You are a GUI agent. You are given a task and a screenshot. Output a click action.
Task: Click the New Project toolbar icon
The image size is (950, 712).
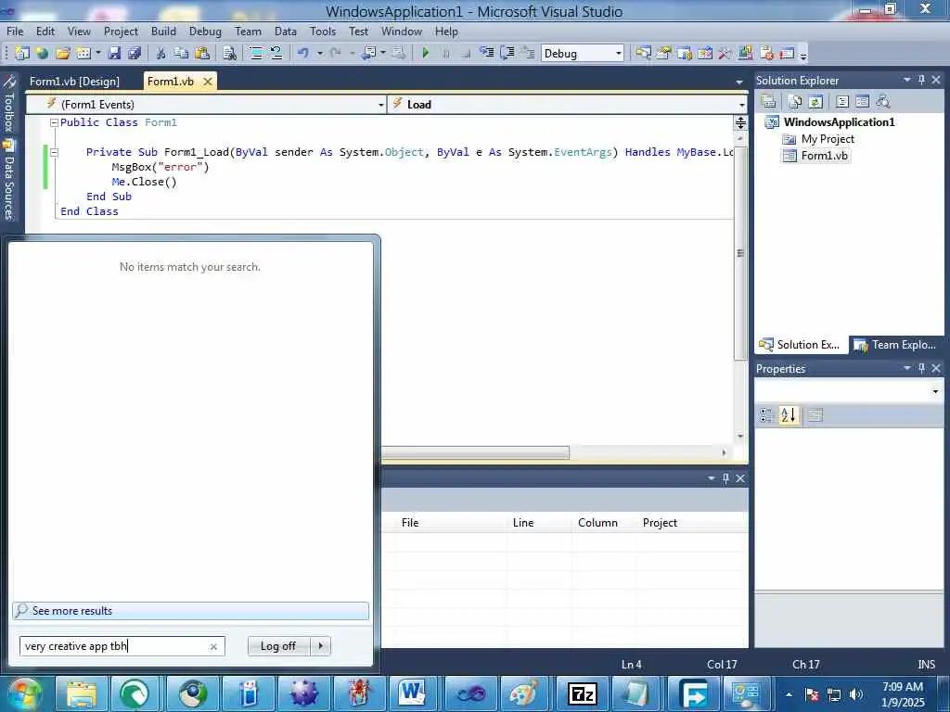(x=22, y=53)
